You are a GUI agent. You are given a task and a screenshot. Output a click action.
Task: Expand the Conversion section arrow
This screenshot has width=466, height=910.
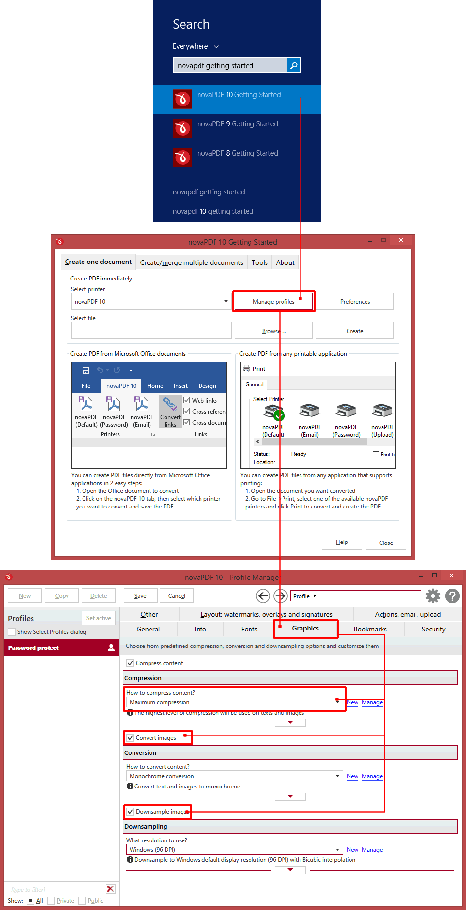(290, 796)
